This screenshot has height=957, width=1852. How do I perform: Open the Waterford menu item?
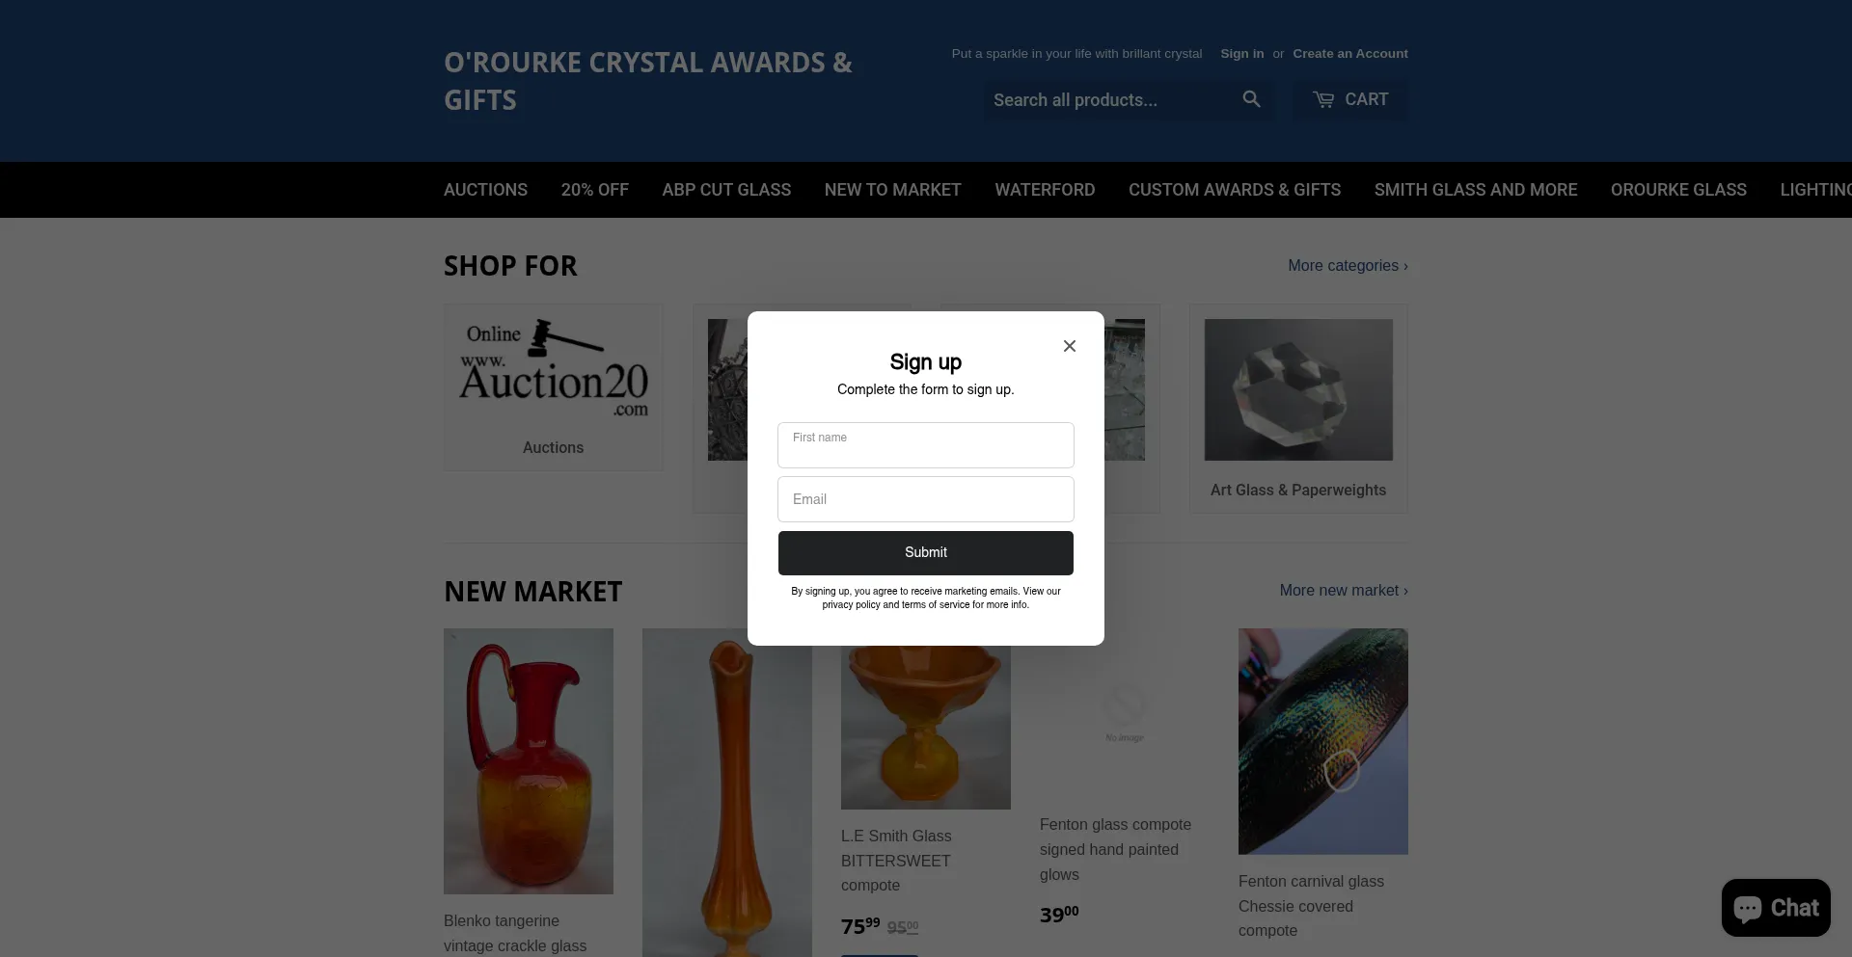(1045, 190)
